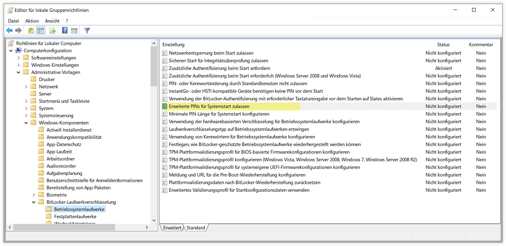Image resolution: width=506 pixels, height=246 pixels.
Task: Click the policy icon of Erweiterte PINs für Systemstart zulassen
Action: point(165,106)
